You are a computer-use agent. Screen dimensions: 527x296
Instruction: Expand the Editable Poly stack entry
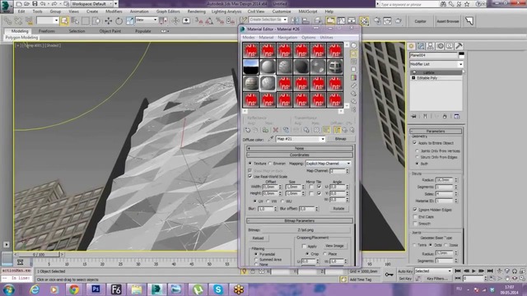point(413,78)
